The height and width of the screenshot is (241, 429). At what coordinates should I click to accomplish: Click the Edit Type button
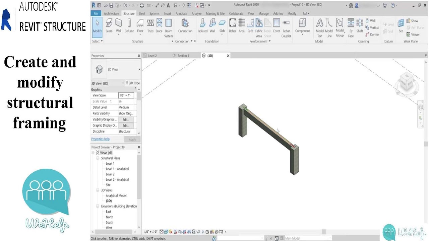[133, 83]
